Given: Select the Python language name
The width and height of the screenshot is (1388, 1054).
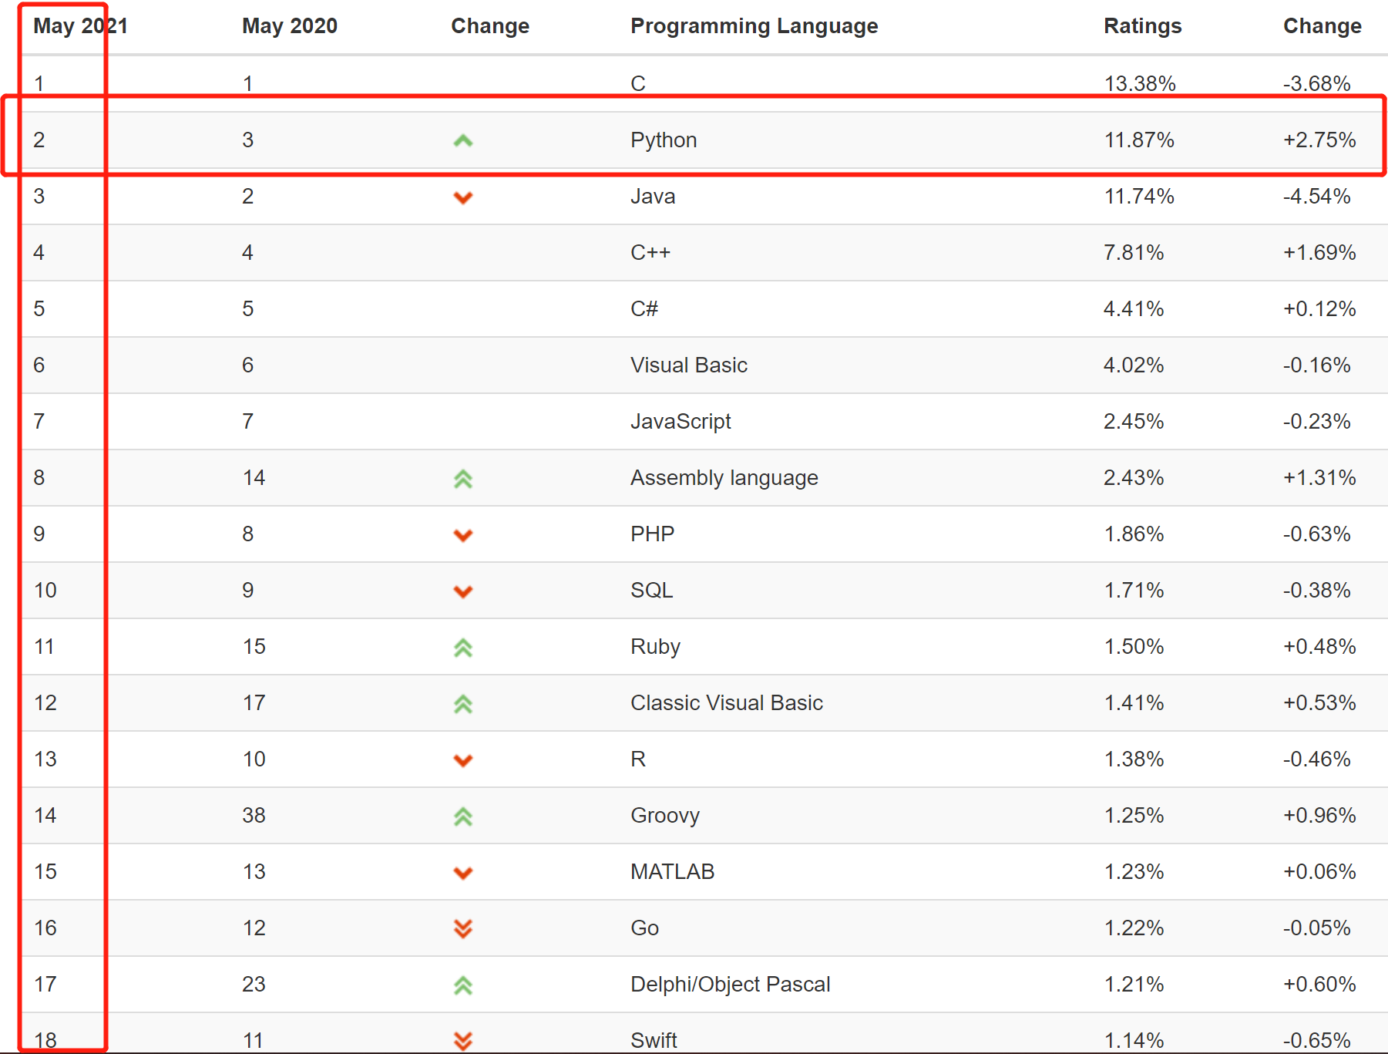Looking at the screenshot, I should click(x=663, y=140).
